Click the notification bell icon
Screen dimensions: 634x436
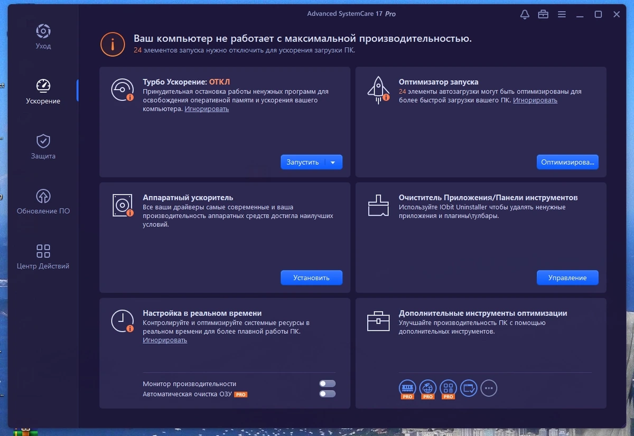(x=525, y=14)
